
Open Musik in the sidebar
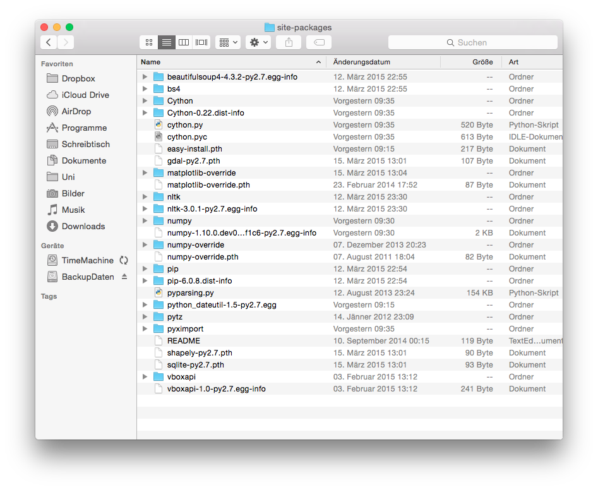point(66,210)
